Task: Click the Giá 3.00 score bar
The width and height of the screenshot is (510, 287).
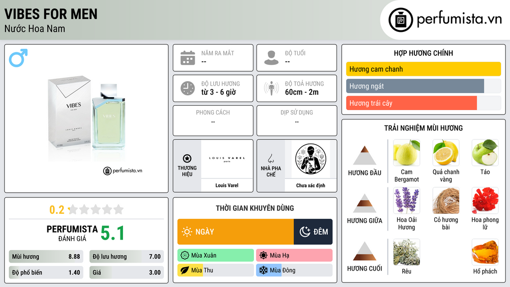Action: 127,273
